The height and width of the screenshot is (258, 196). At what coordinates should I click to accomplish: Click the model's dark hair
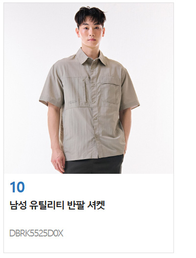pyautogui.click(x=90, y=16)
